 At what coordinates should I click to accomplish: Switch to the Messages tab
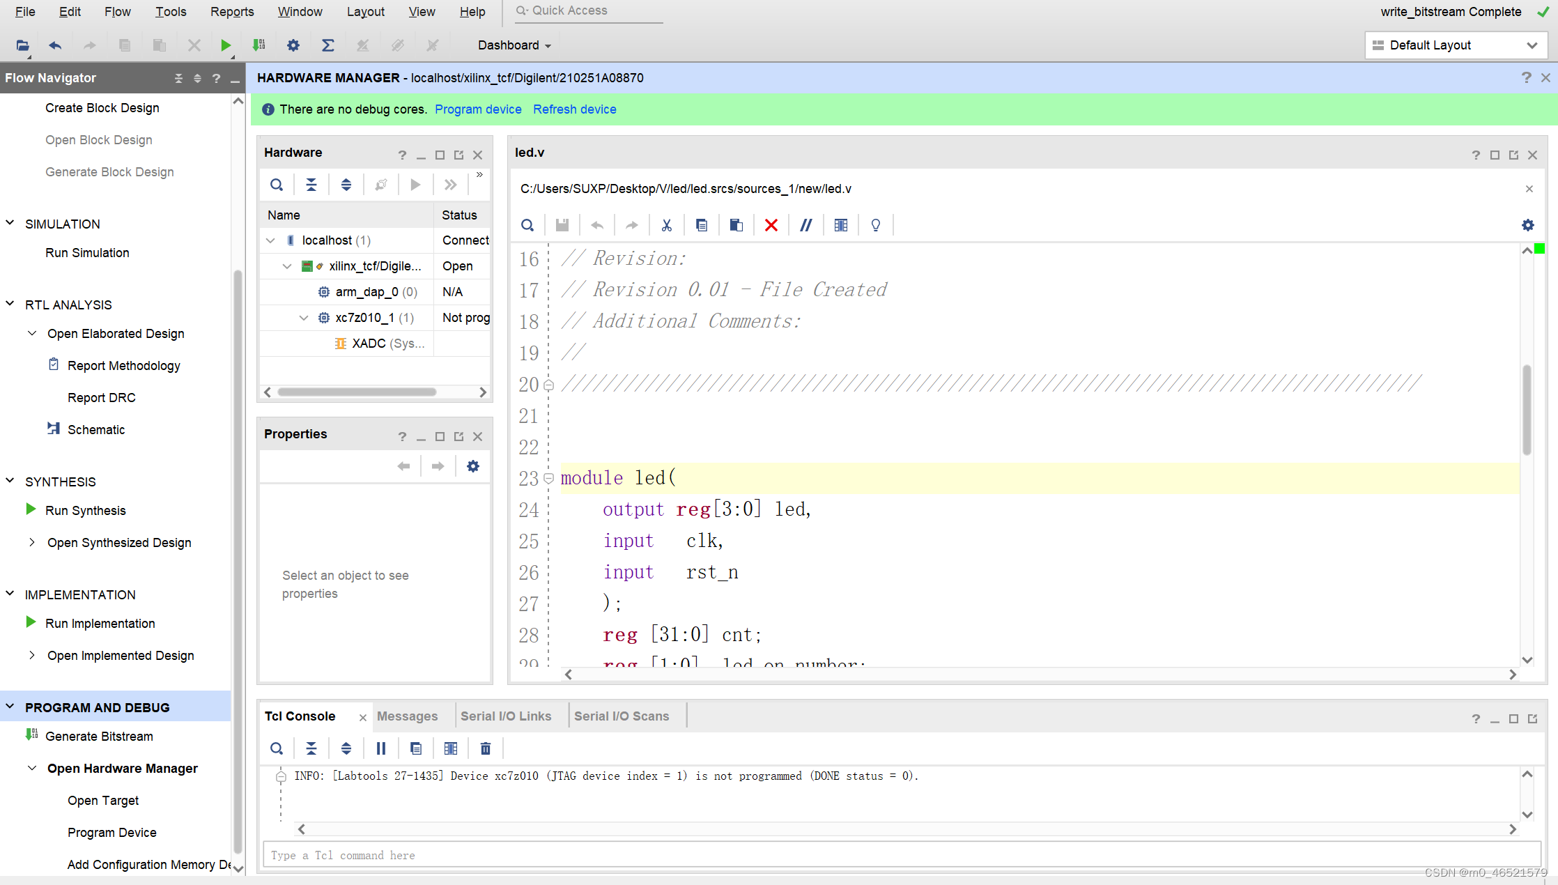pyautogui.click(x=407, y=716)
